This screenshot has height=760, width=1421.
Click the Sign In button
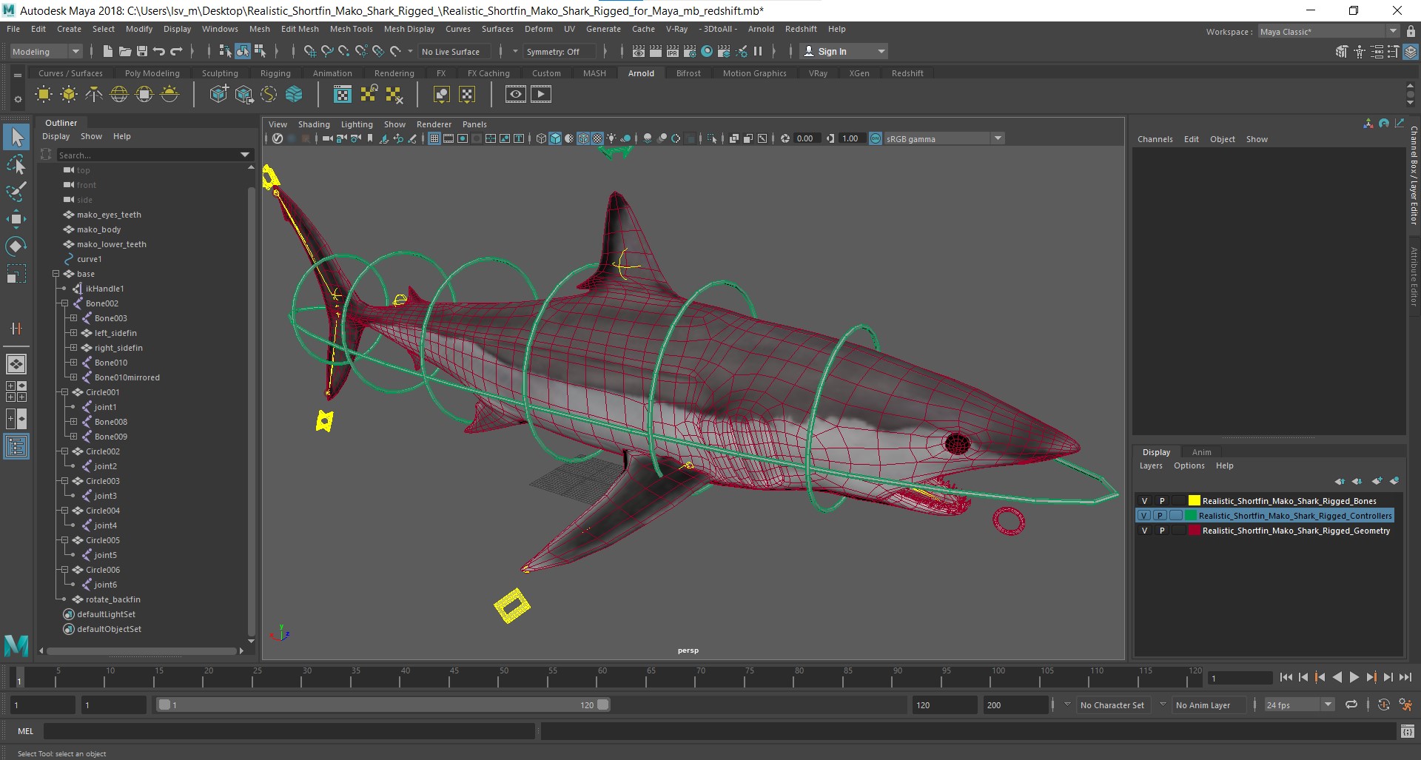tap(844, 51)
